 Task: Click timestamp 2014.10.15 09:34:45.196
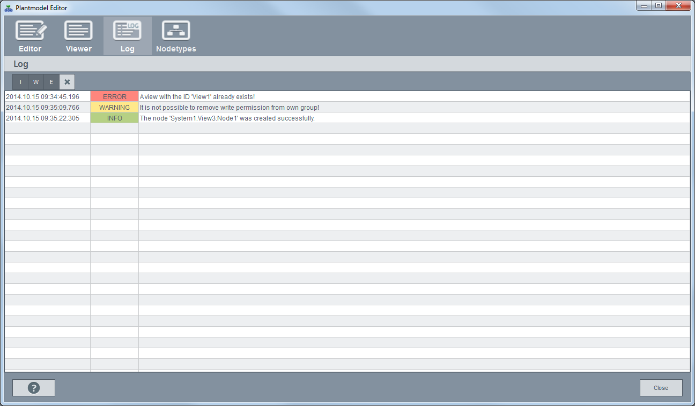pos(42,97)
